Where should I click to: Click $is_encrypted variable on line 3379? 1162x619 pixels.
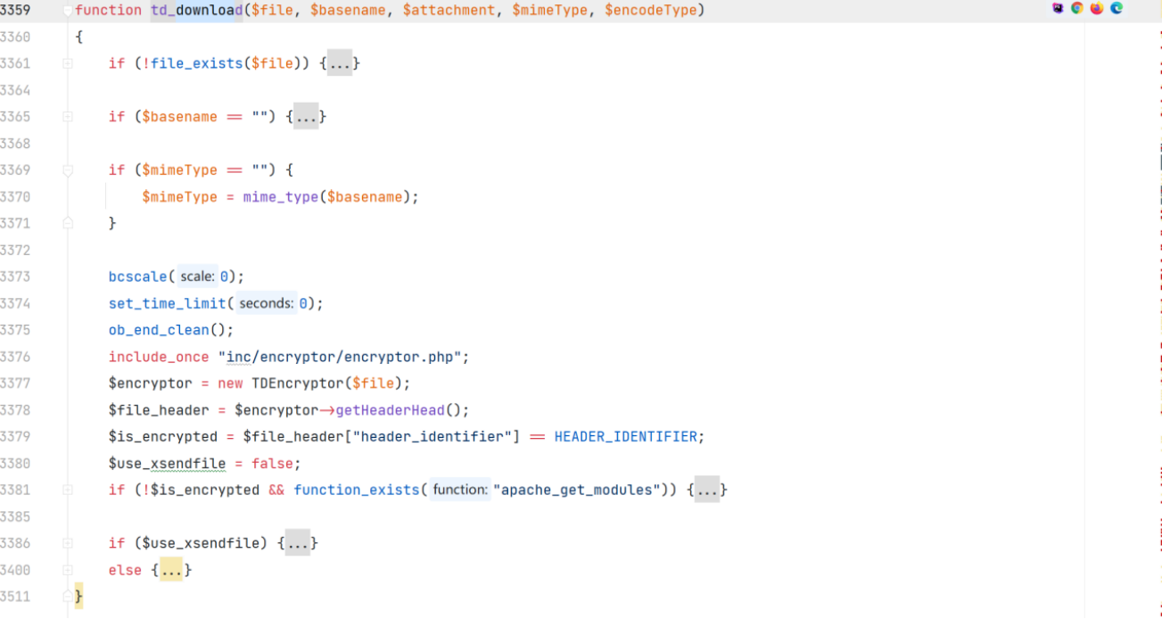click(163, 437)
